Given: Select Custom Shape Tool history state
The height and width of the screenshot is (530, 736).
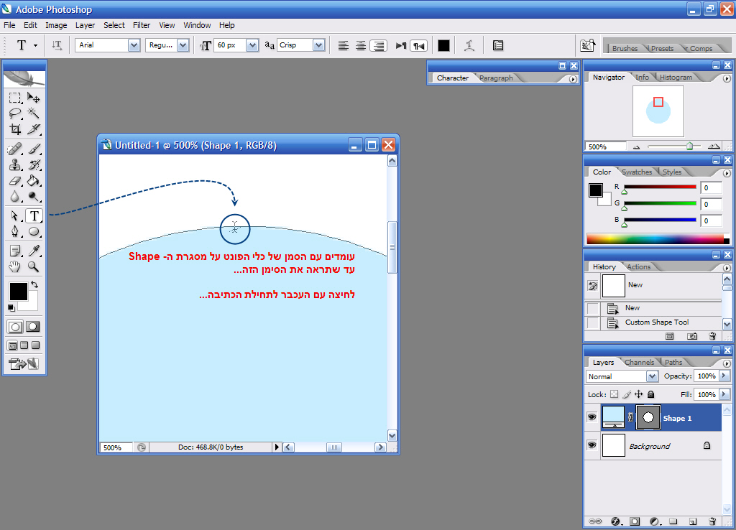Looking at the screenshot, I should [x=656, y=322].
